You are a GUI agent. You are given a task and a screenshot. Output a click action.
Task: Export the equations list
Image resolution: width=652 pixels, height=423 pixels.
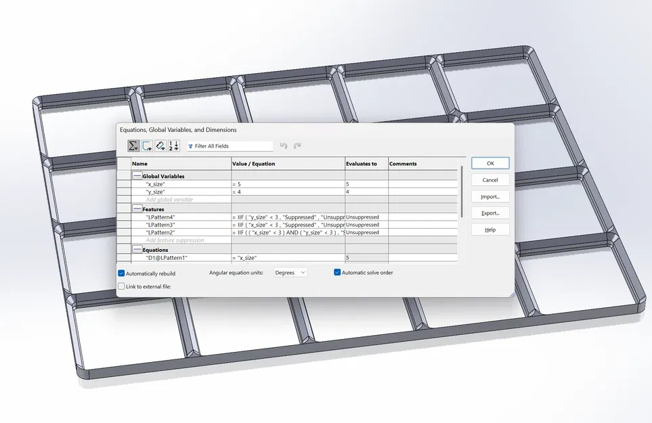[490, 213]
